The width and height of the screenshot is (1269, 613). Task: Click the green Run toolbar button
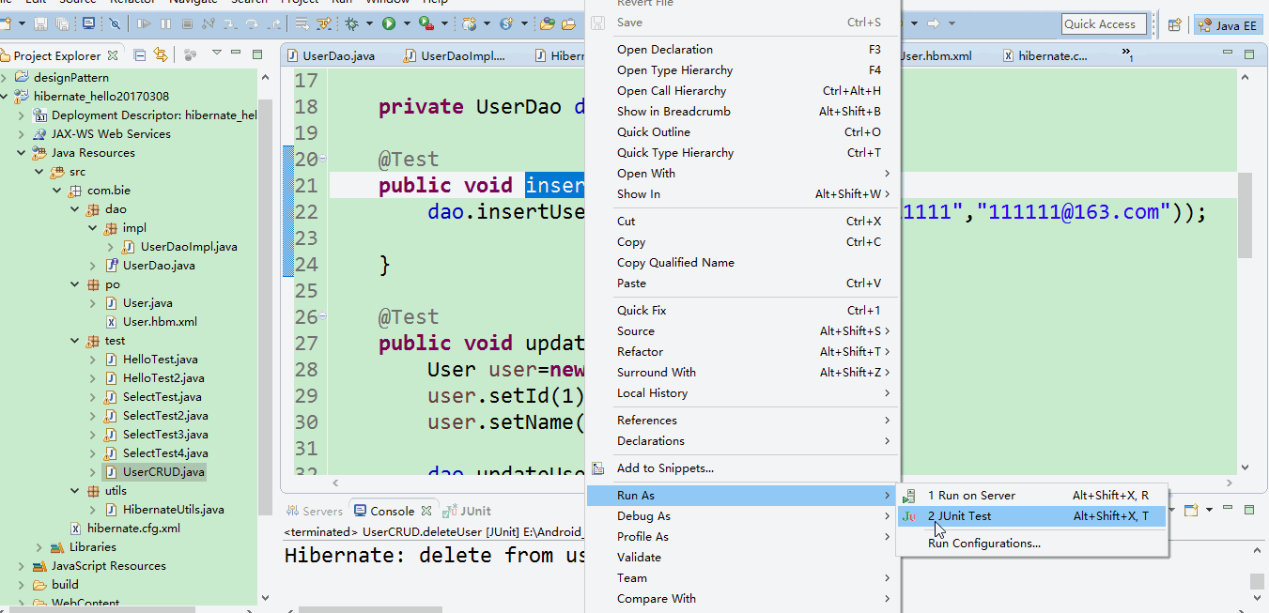[388, 23]
